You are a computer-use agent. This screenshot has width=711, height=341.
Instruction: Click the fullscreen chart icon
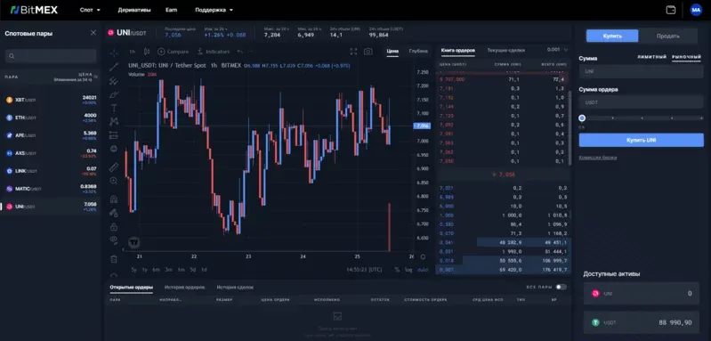(x=353, y=52)
